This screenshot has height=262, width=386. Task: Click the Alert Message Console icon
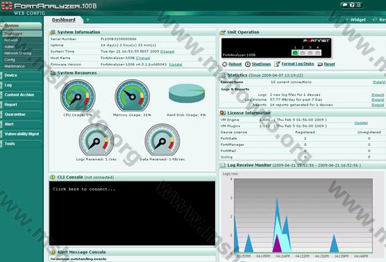click(52, 252)
